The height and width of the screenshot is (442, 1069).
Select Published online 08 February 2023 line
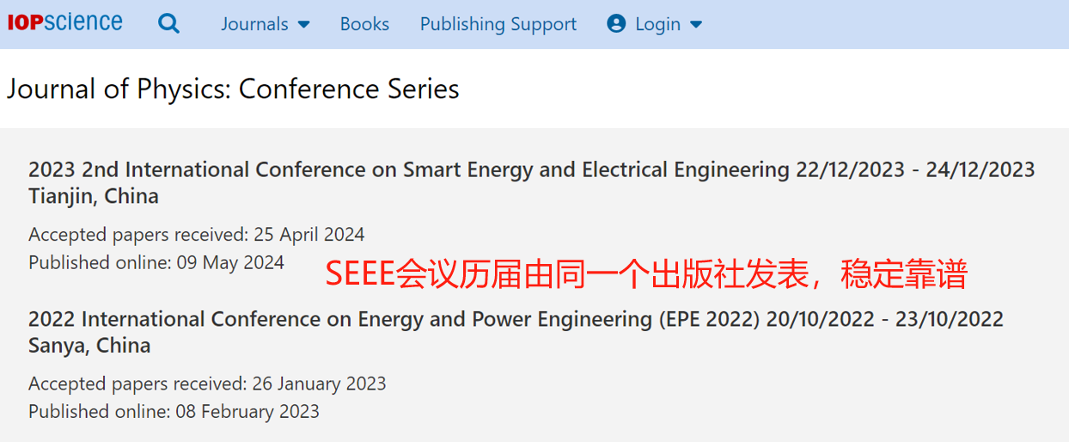pyautogui.click(x=174, y=411)
